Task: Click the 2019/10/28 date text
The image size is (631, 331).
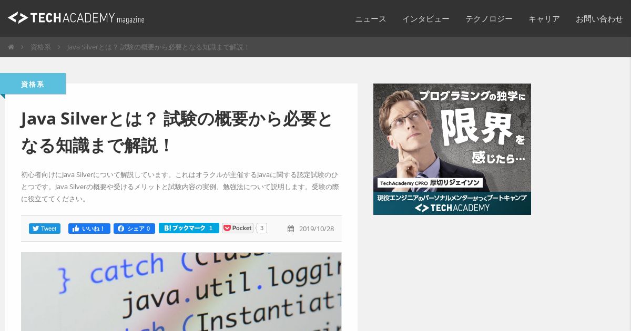Action: coord(317,229)
